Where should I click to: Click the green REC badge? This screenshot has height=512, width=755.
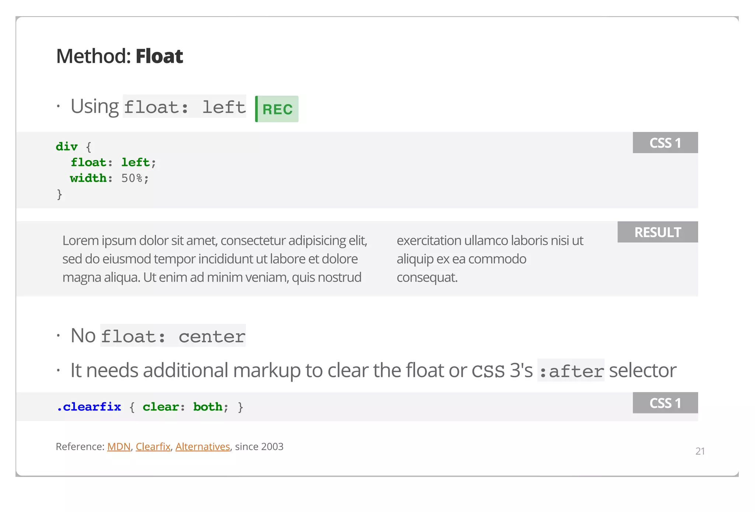pos(277,109)
